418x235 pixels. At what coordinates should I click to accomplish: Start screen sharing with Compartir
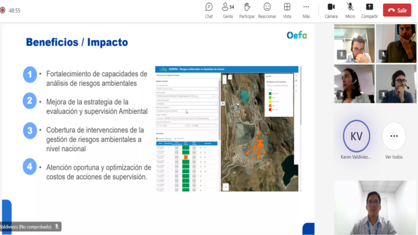coord(370,11)
